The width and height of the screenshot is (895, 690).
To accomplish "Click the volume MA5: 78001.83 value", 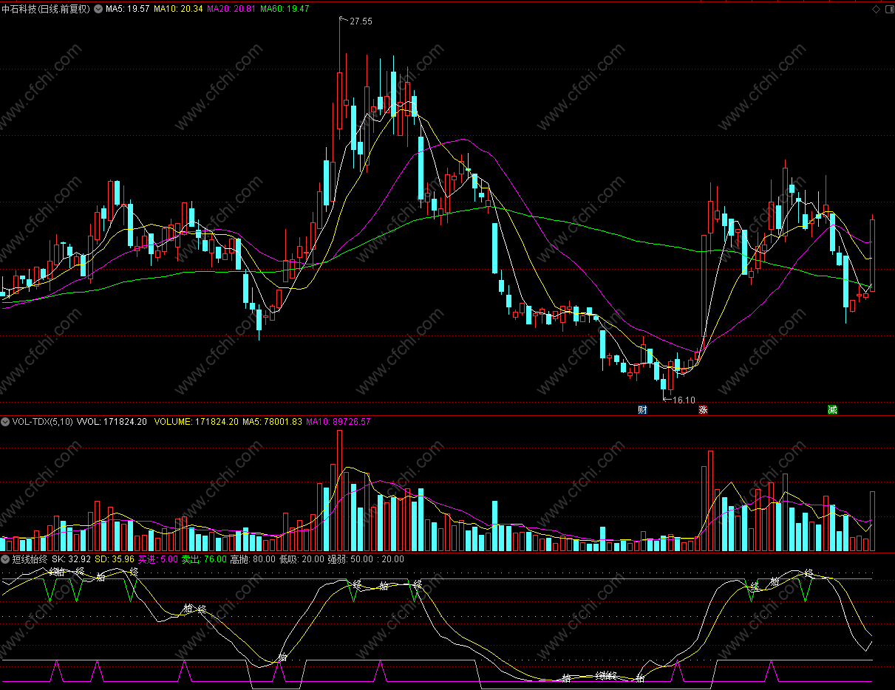I will 272,422.
